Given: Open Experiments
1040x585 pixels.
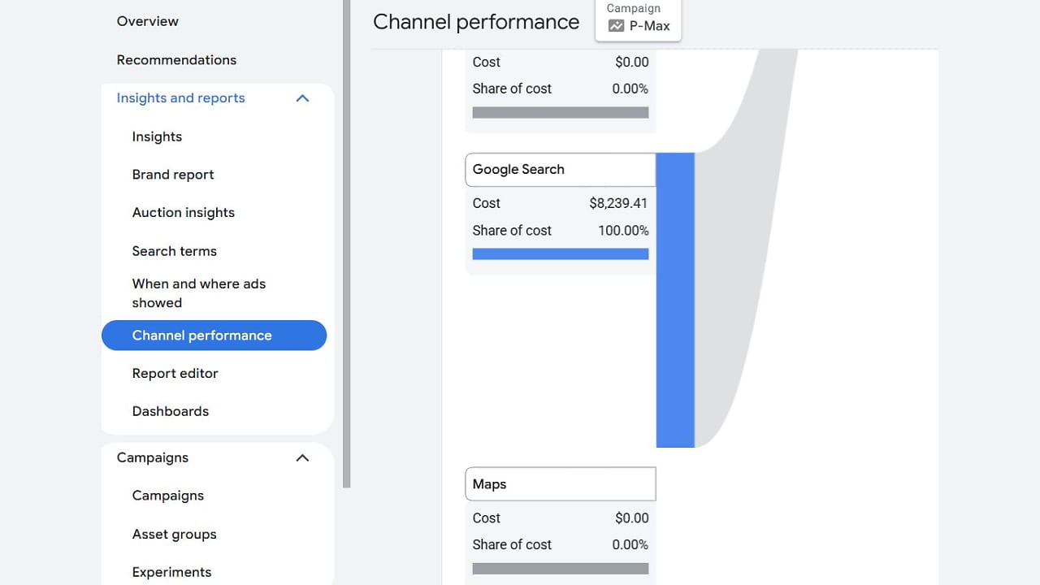Looking at the screenshot, I should [171, 572].
